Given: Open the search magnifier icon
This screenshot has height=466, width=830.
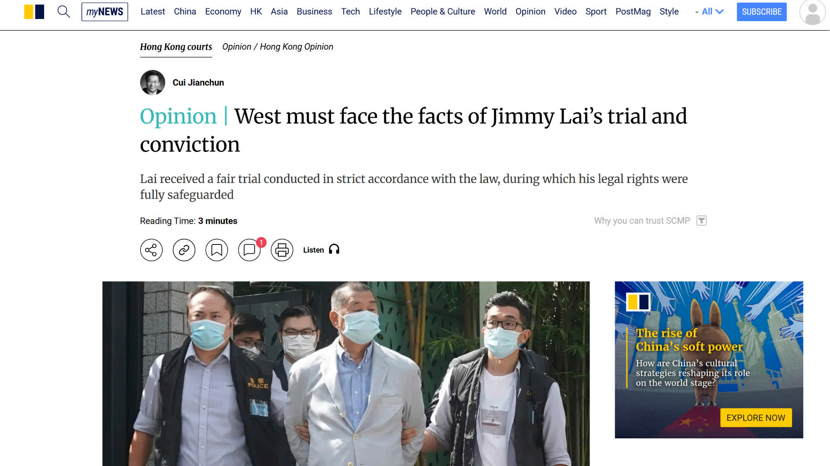Looking at the screenshot, I should point(64,12).
